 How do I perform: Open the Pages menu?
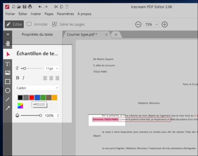coord(49,14)
